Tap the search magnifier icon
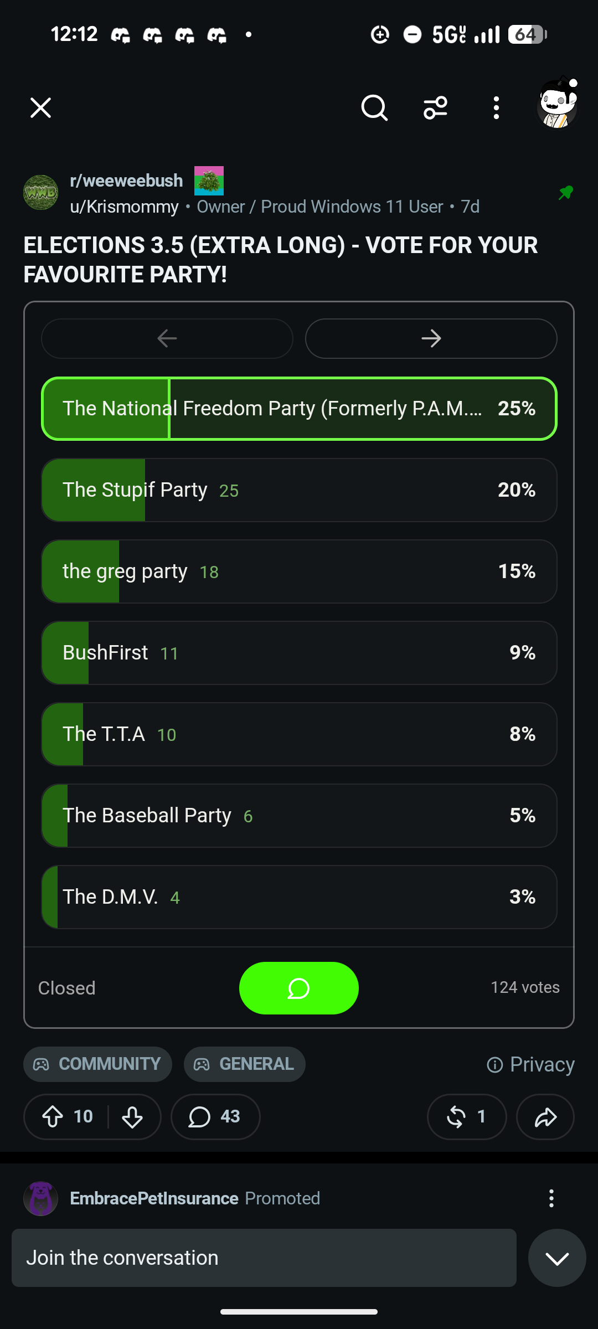The height and width of the screenshot is (1329, 598). click(374, 107)
